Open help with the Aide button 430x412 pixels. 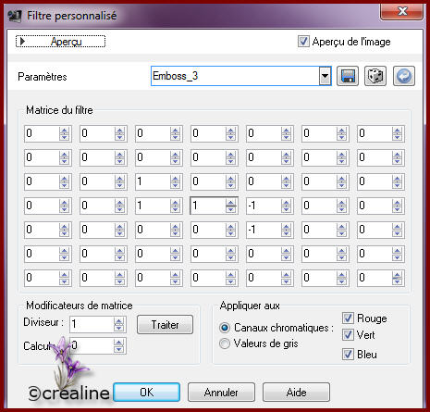(296, 393)
